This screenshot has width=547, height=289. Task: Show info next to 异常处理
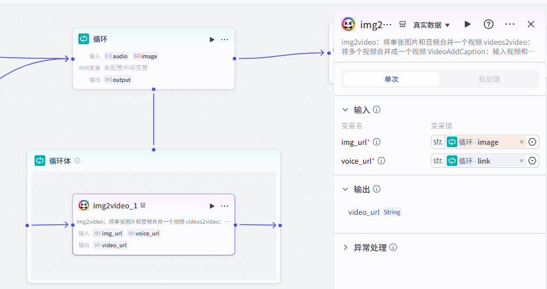[393, 248]
